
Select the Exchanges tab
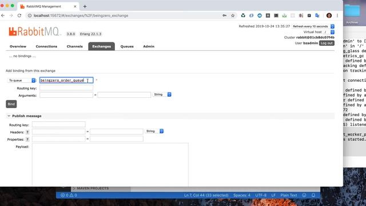click(x=102, y=46)
